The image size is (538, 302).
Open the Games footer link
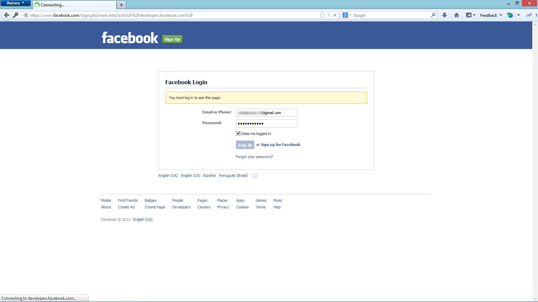click(x=261, y=200)
